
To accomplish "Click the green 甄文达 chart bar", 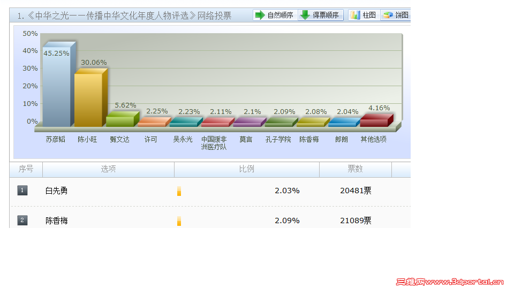I will (122, 119).
